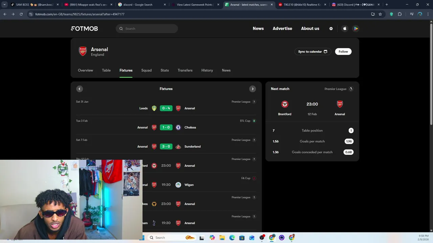Screen dimensions: 433x243
Task: Click the browser back arrow
Action: click(x=5, y=14)
